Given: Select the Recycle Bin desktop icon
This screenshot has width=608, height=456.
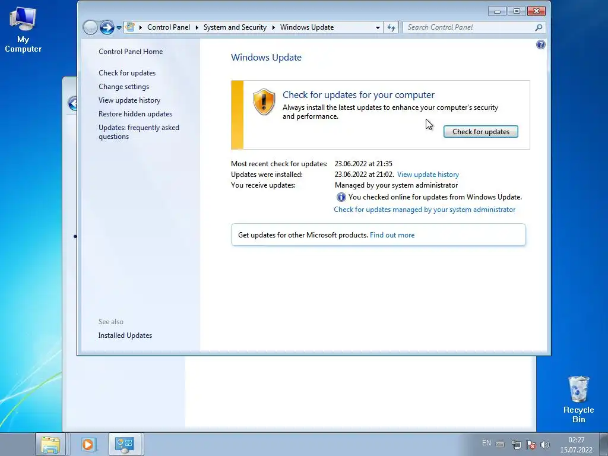Looking at the screenshot, I should tap(578, 400).
